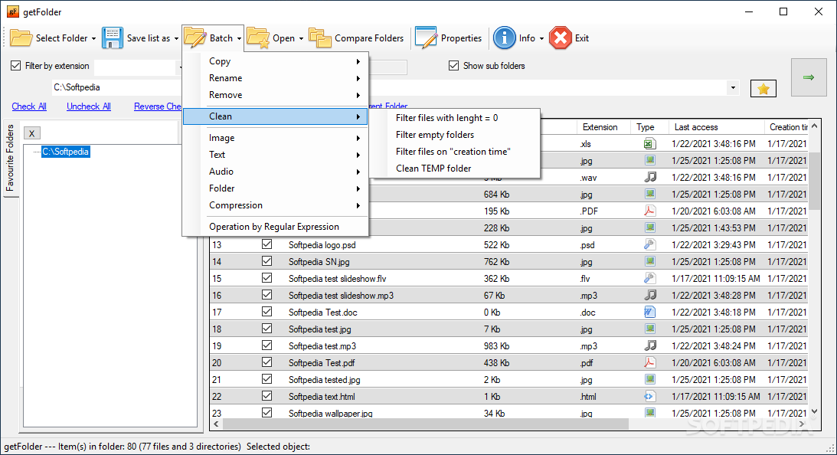Expand the Audio submenu
Viewport: 837px width, 455px height.
[276, 172]
